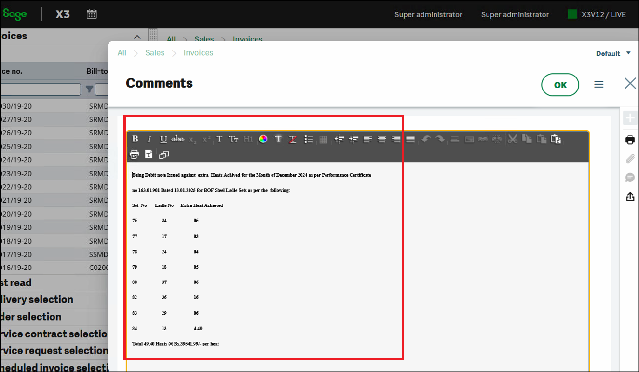The image size is (639, 372).
Task: Open the hamburger menu beside OK
Action: 599,84
